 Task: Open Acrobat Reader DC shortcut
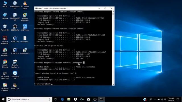tap(5, 40)
